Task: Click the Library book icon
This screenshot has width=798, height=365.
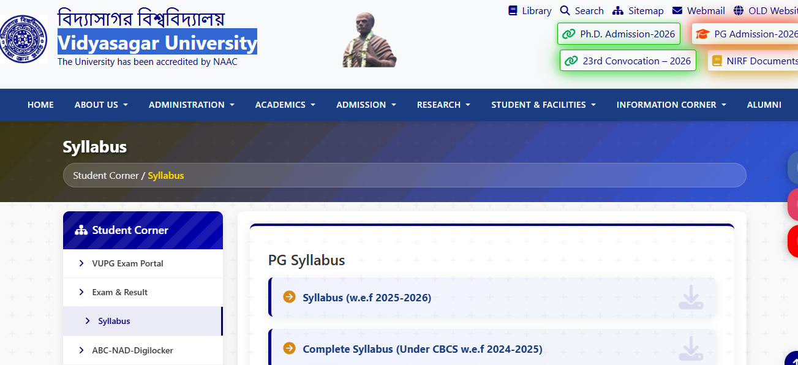Action: [x=513, y=10]
